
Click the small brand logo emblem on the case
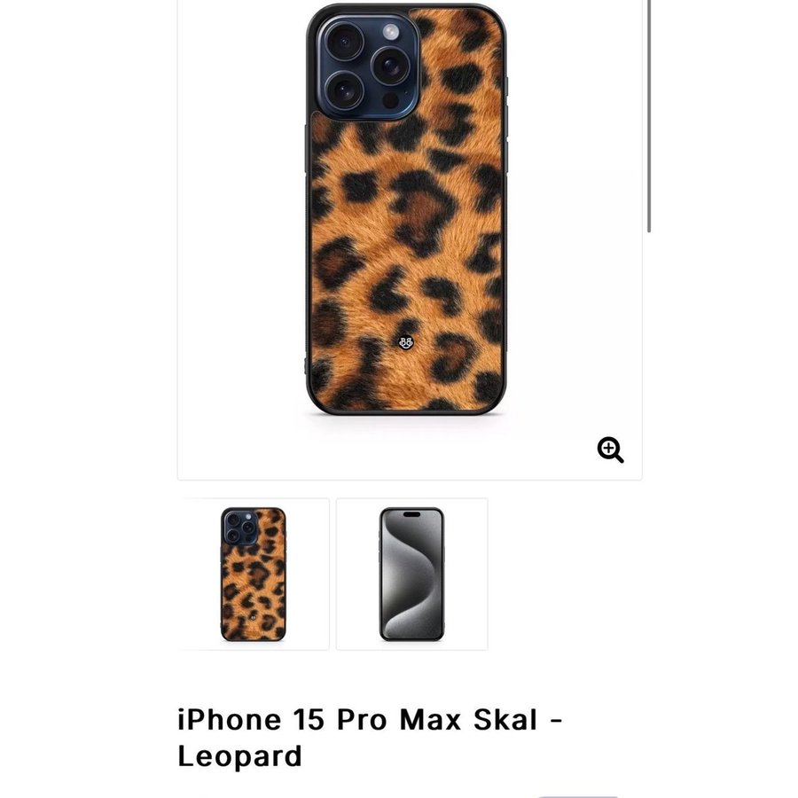pyautogui.click(x=405, y=343)
